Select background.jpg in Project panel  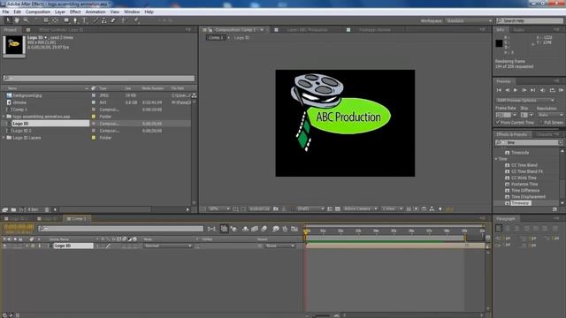(27, 95)
